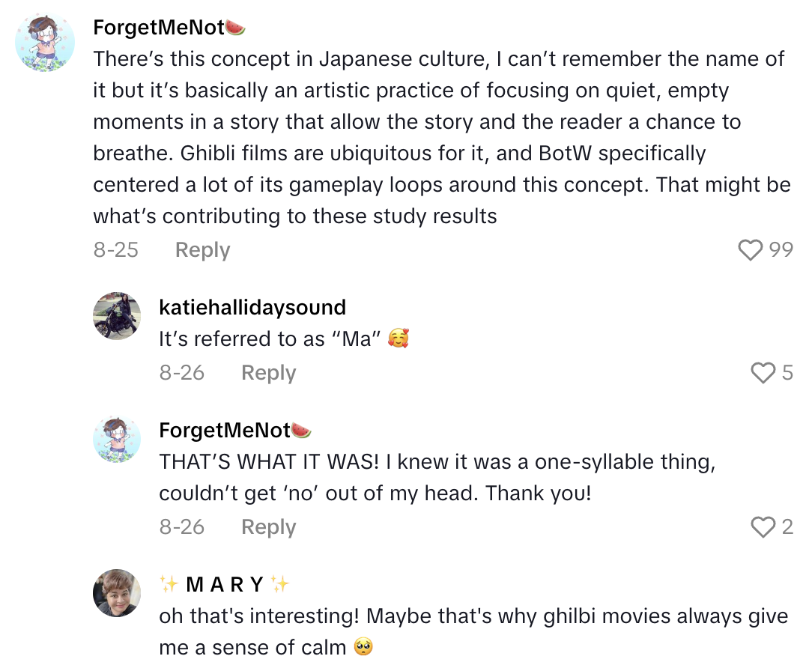Open ForgetMeNot's username on the thank-you reply

tap(225, 430)
